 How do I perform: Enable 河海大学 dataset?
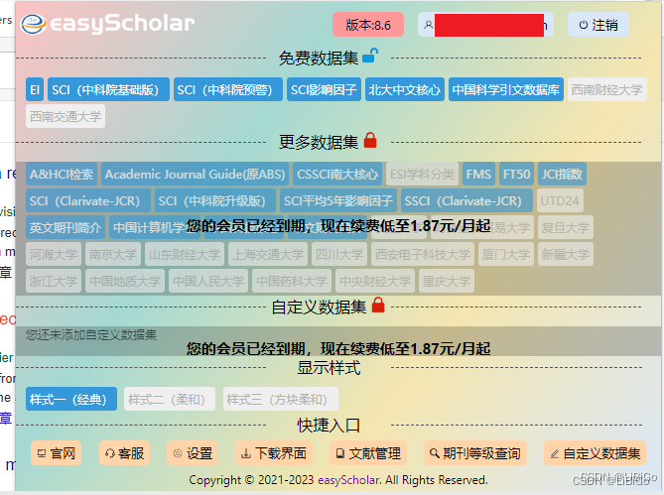pos(54,254)
